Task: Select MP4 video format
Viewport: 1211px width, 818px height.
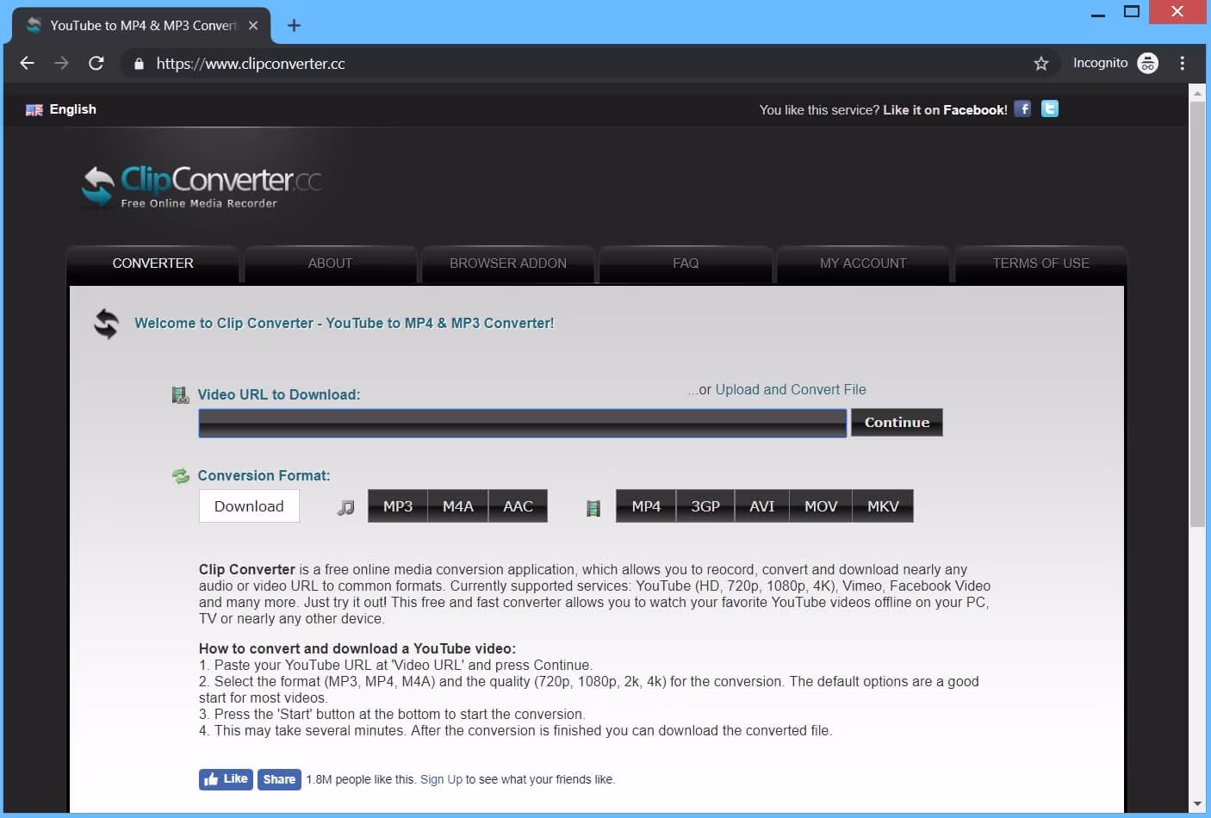Action: pos(646,506)
